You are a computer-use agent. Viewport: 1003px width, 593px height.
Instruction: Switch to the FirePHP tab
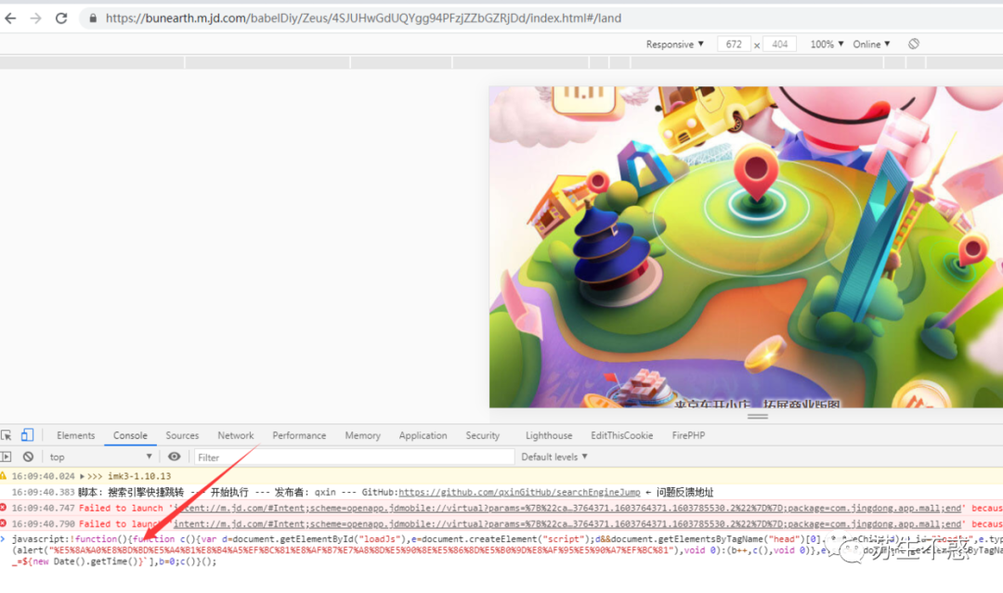(x=688, y=435)
